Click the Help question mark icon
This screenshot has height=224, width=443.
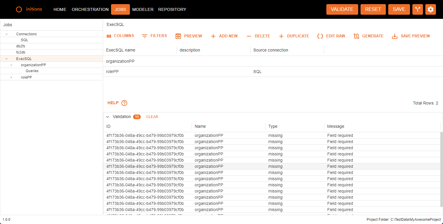tap(124, 103)
